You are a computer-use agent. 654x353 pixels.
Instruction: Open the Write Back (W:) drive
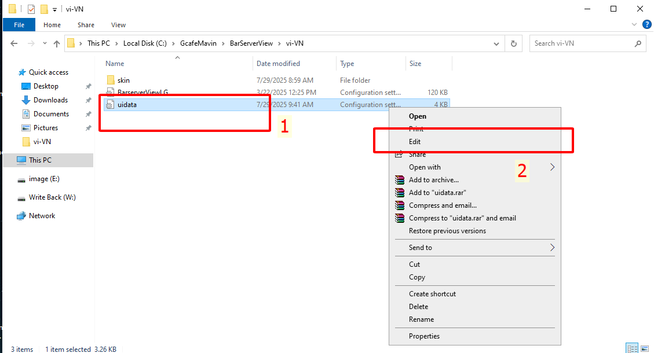pos(52,197)
